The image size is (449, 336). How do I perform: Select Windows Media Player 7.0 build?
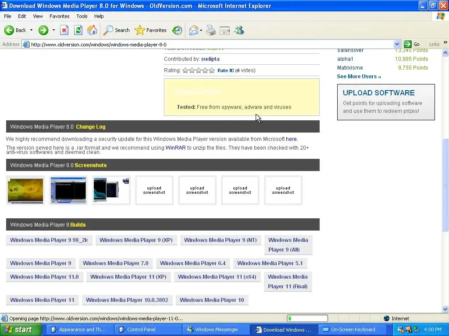pyautogui.click(x=115, y=263)
